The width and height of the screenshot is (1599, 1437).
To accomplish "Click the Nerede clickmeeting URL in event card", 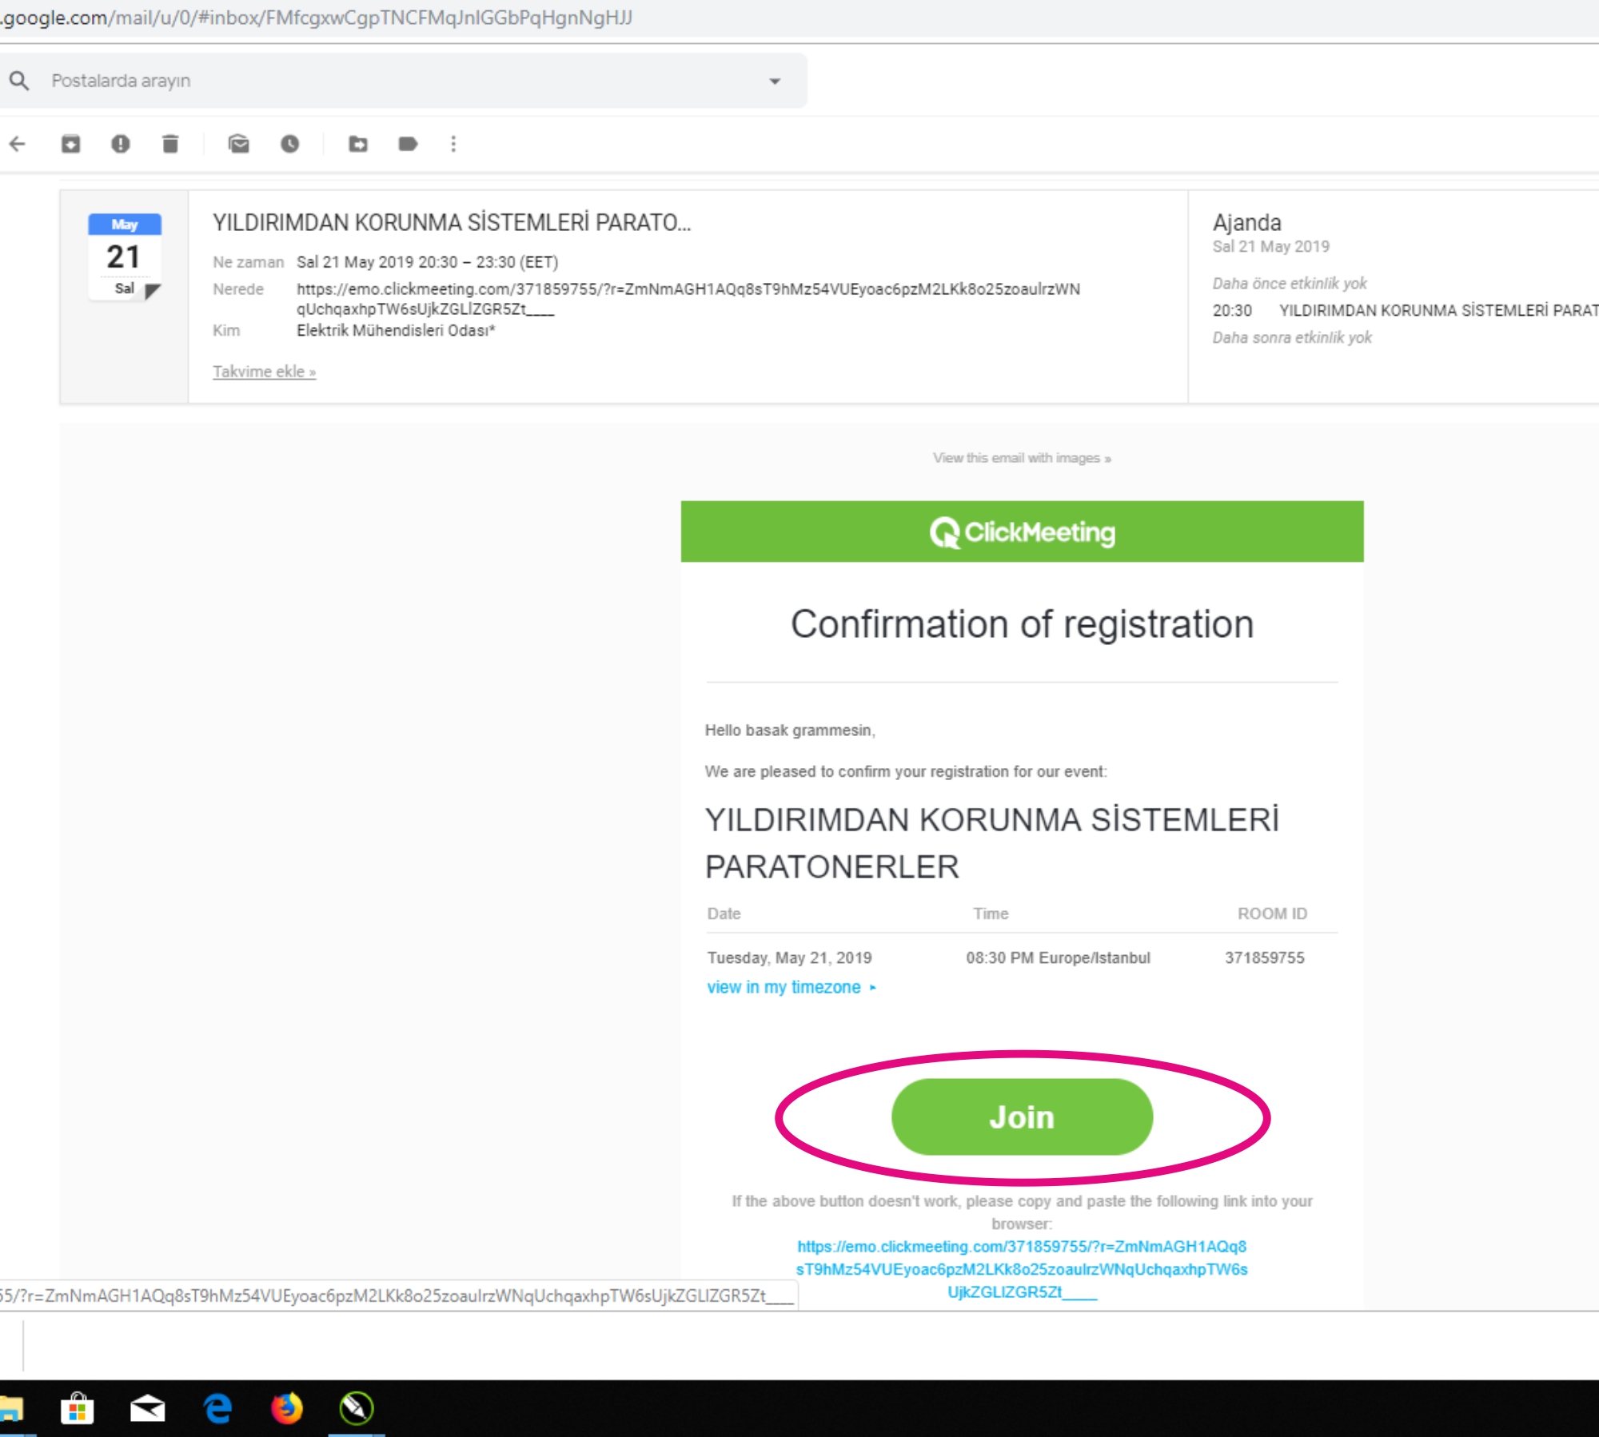I will pyautogui.click(x=688, y=299).
